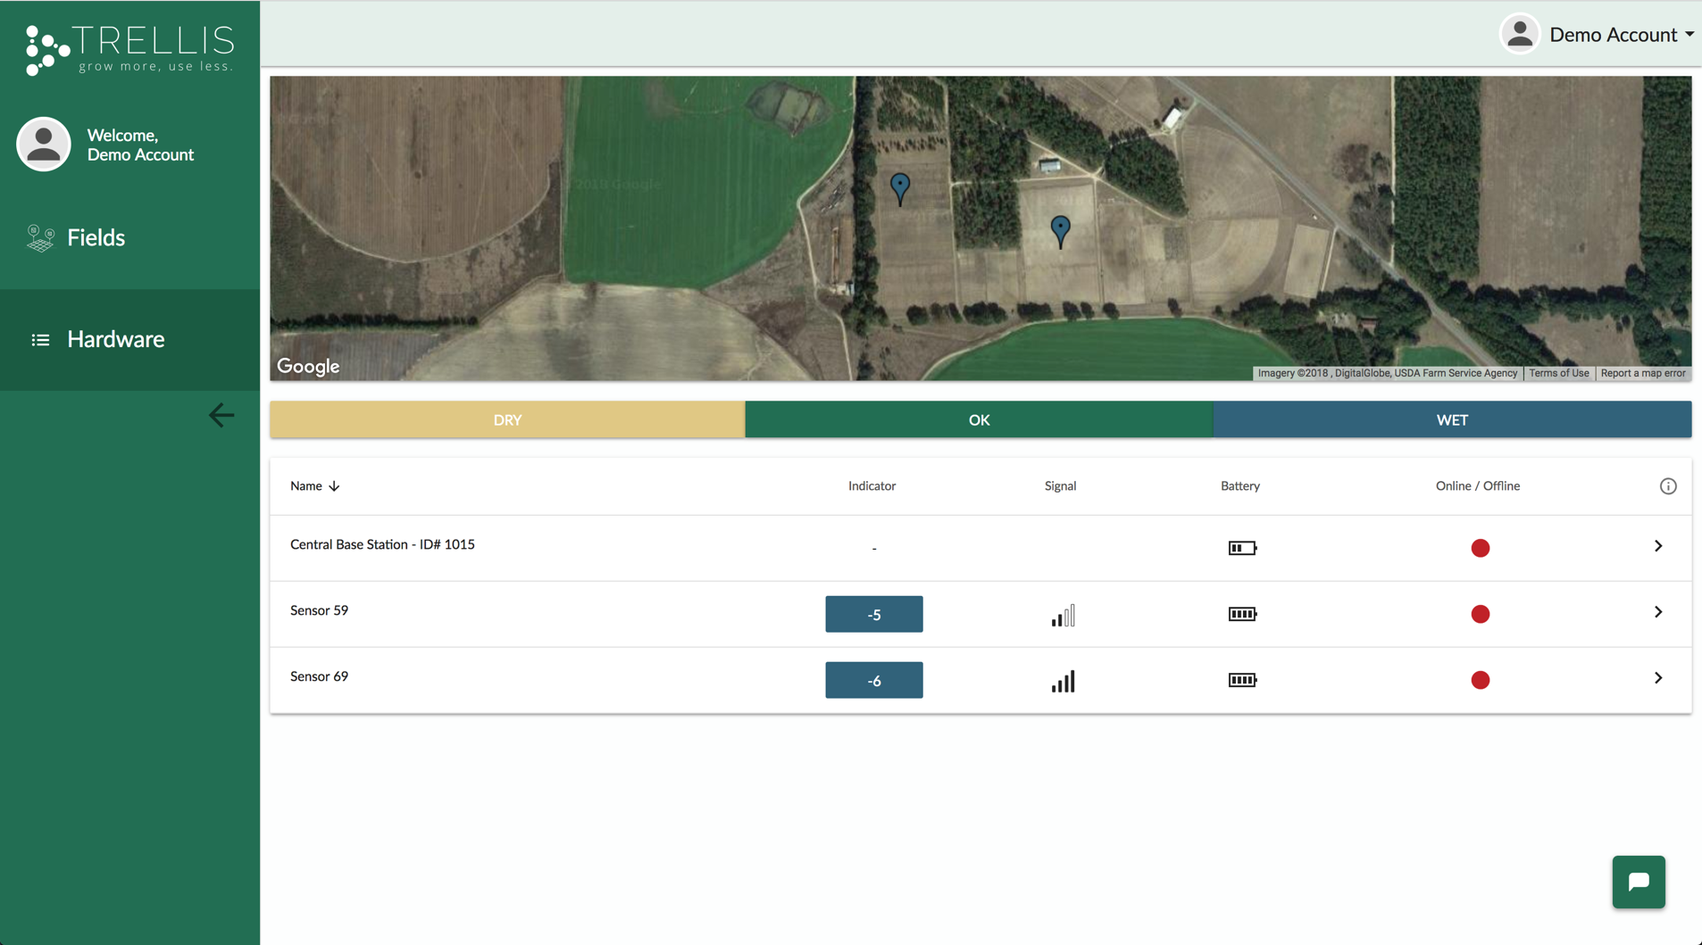This screenshot has height=945, width=1702.
Task: Click Report a map error link
Action: pos(1643,373)
